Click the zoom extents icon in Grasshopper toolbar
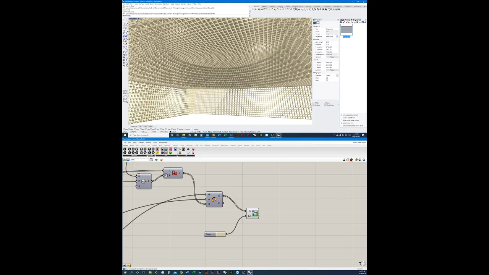The width and height of the screenshot is (489, 275). tap(151, 160)
